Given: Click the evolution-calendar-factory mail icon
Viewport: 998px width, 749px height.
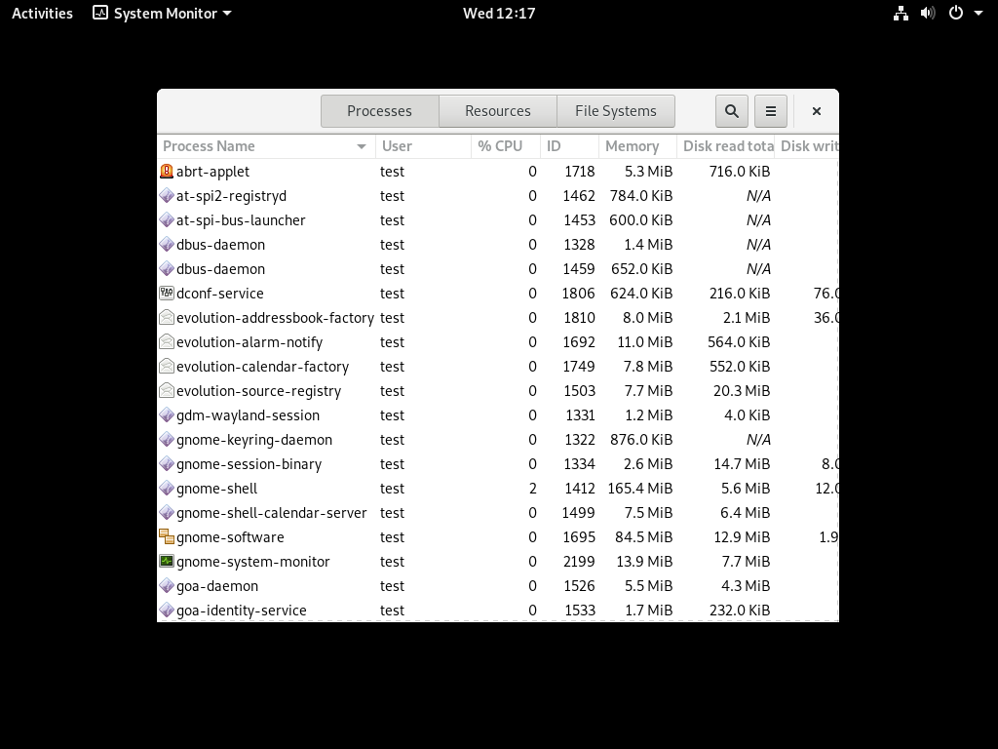Looking at the screenshot, I should 166,367.
